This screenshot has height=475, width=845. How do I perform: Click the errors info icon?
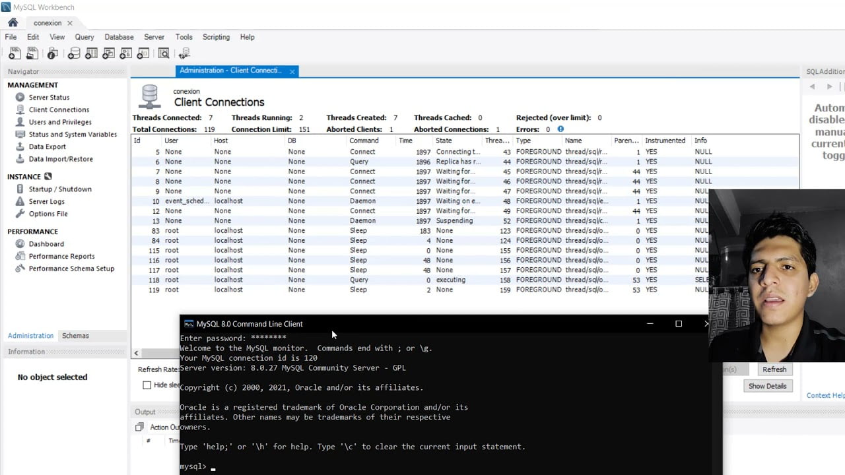pos(560,129)
